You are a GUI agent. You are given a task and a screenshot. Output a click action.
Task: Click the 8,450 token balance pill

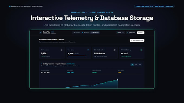tap(120, 33)
